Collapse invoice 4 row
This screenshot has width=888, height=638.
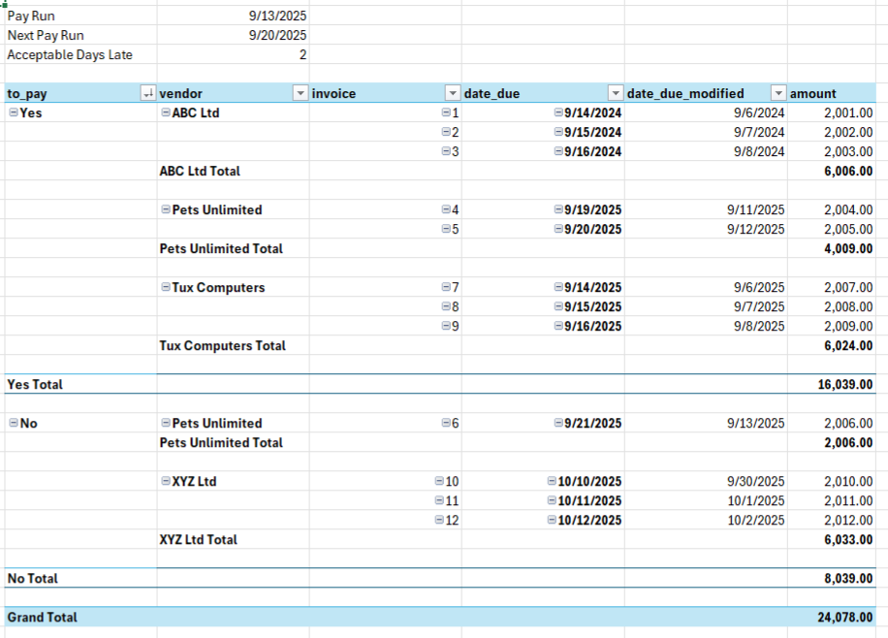(x=446, y=209)
